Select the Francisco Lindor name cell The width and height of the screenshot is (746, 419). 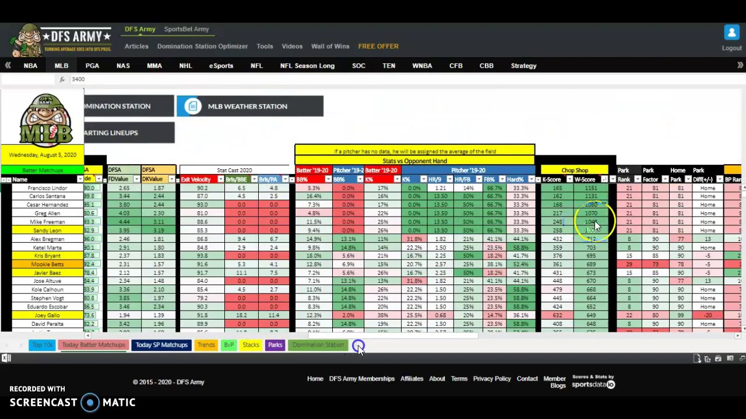point(47,188)
